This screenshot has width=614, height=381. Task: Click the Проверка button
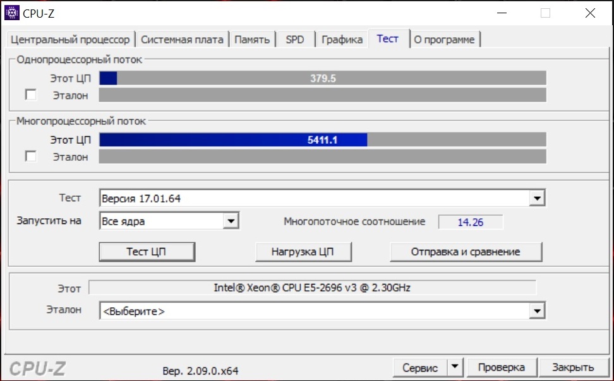coord(502,367)
